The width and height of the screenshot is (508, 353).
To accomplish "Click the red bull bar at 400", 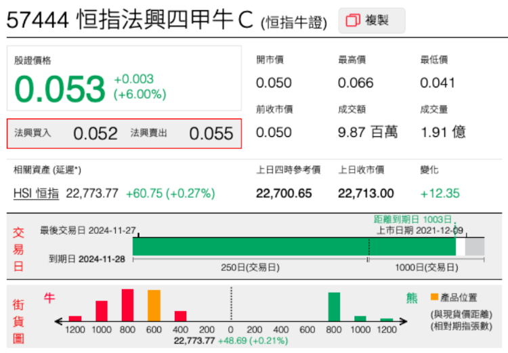I will 180,316.
